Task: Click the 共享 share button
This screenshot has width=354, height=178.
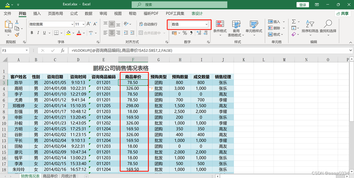Action: 343,14
